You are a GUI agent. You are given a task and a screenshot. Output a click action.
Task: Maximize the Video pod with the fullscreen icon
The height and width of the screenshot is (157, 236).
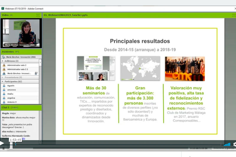(38, 15)
